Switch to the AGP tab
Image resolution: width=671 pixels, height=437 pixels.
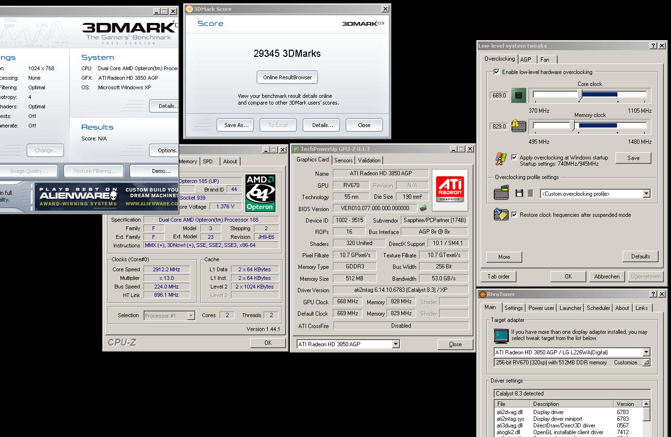coord(526,60)
